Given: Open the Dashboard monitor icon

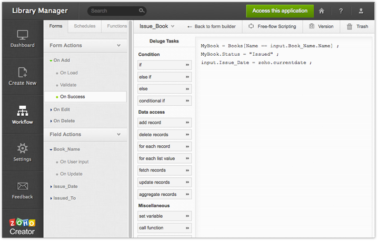Looking at the screenshot, I should click(22, 35).
